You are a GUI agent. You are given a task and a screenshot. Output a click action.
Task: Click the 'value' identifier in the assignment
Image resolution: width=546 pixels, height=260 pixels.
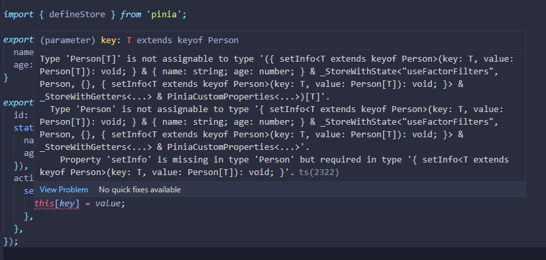[107, 203]
